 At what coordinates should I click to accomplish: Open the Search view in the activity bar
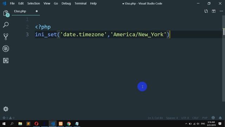pos(6,25)
